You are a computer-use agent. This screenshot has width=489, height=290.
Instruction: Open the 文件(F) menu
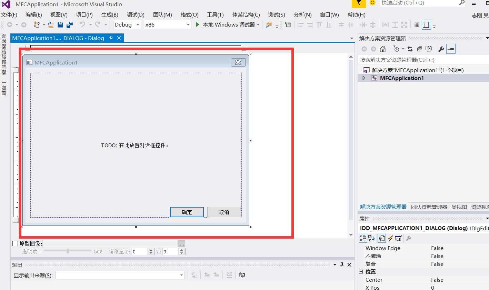(x=9, y=15)
